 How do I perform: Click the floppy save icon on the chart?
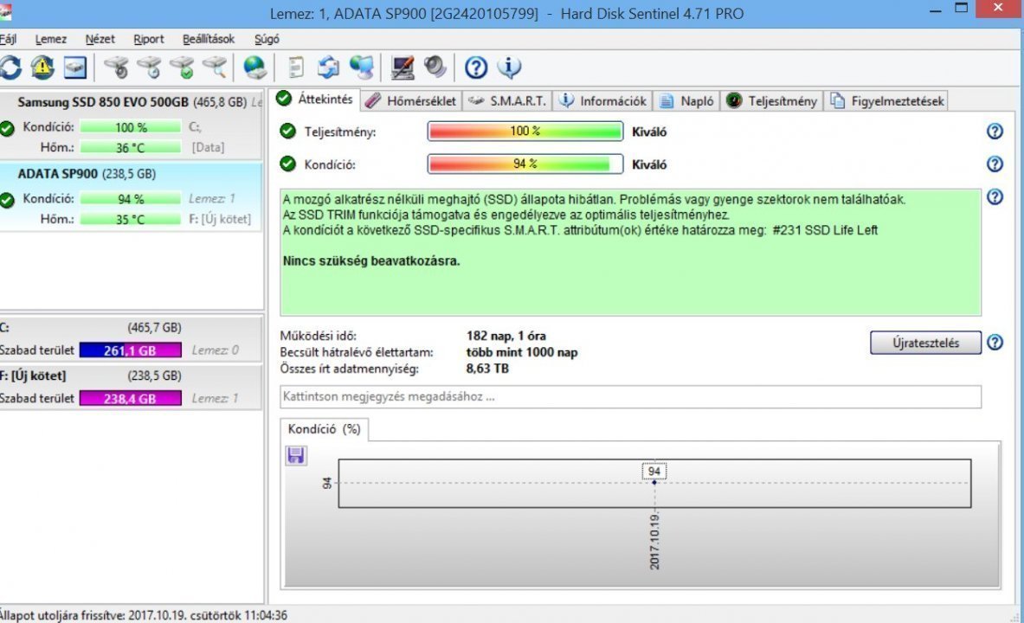(296, 455)
